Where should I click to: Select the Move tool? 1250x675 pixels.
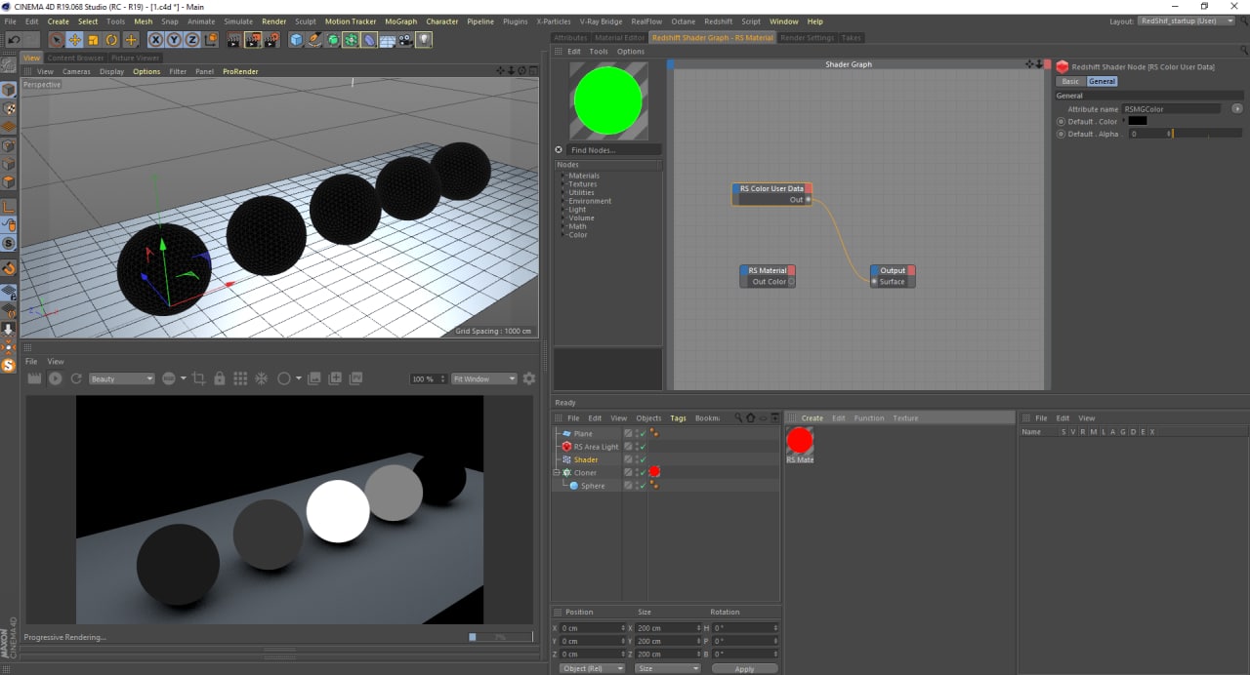74,40
